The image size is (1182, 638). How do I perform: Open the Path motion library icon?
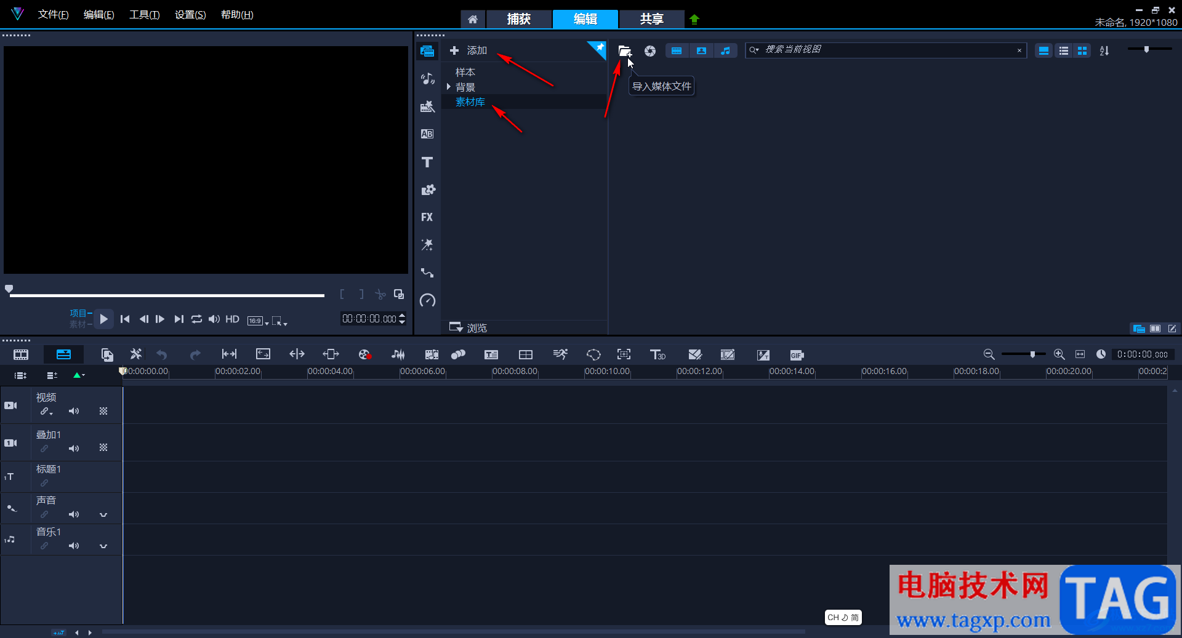coord(427,273)
